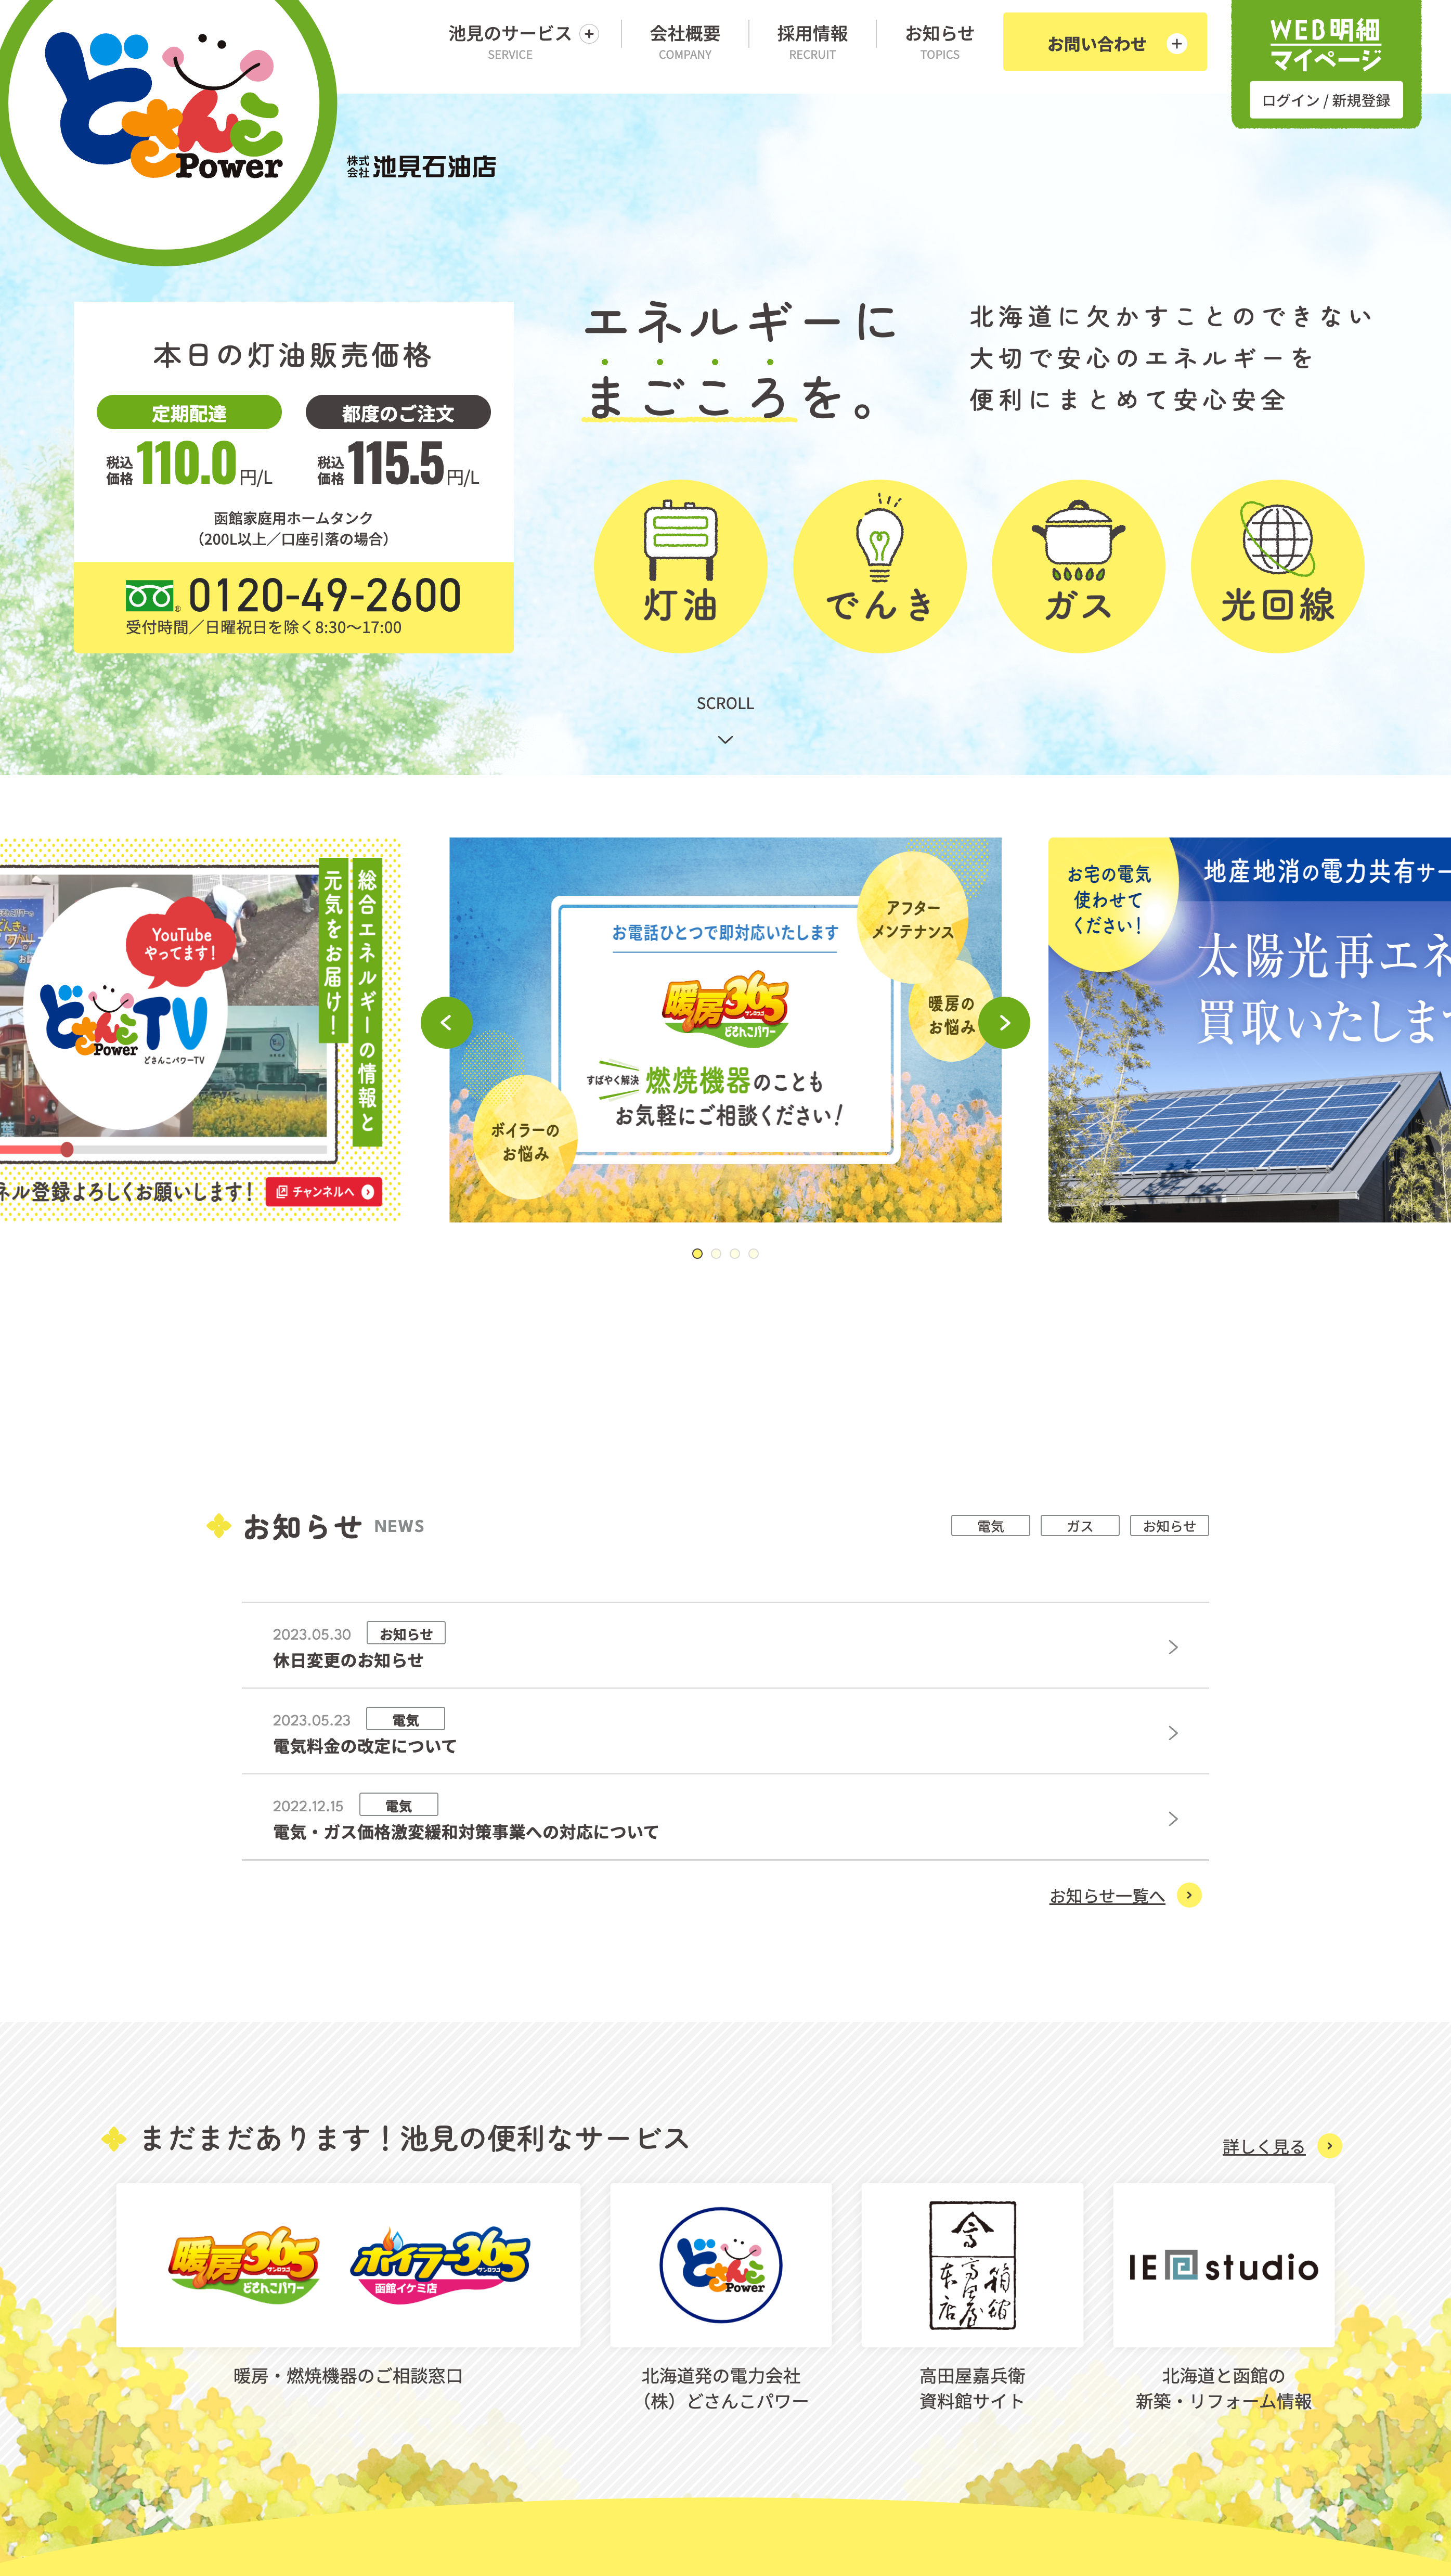Click the どさんこTV carousel banner
1451x2576 pixels.
(199, 1030)
